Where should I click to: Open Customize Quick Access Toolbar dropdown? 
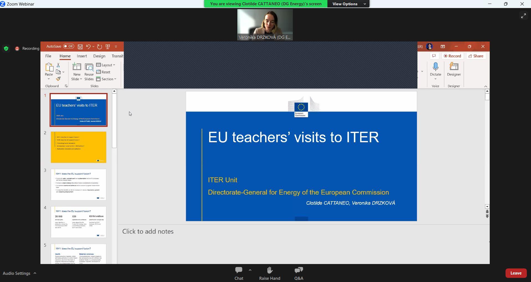click(116, 47)
